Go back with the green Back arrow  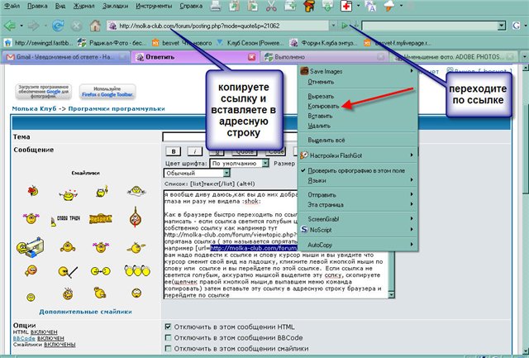9,26
